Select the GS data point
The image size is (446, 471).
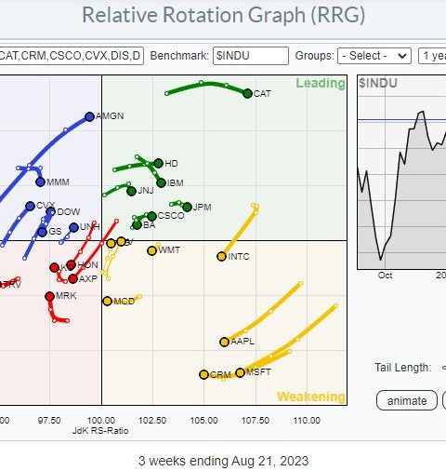tap(42, 232)
